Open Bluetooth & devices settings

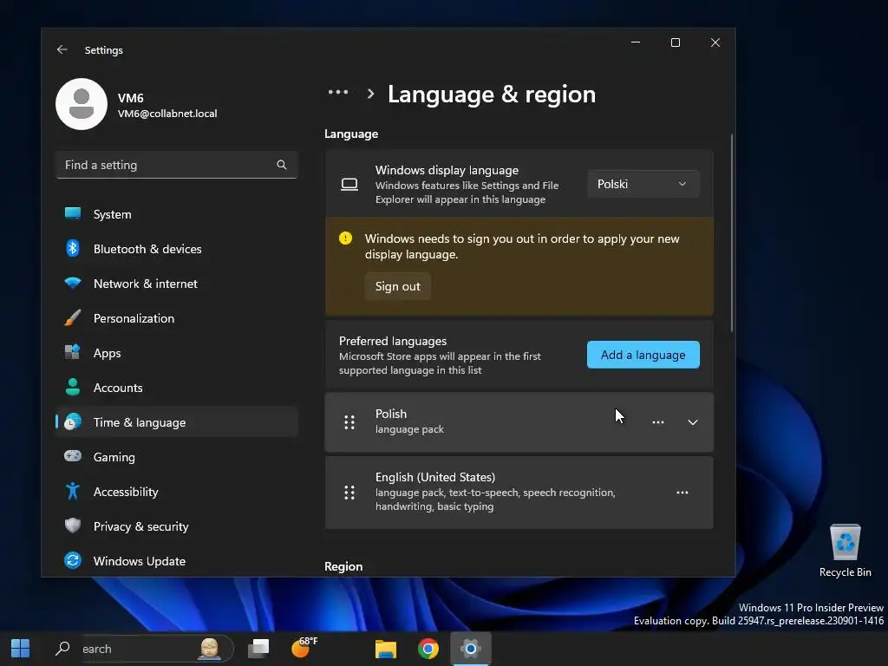click(x=177, y=249)
